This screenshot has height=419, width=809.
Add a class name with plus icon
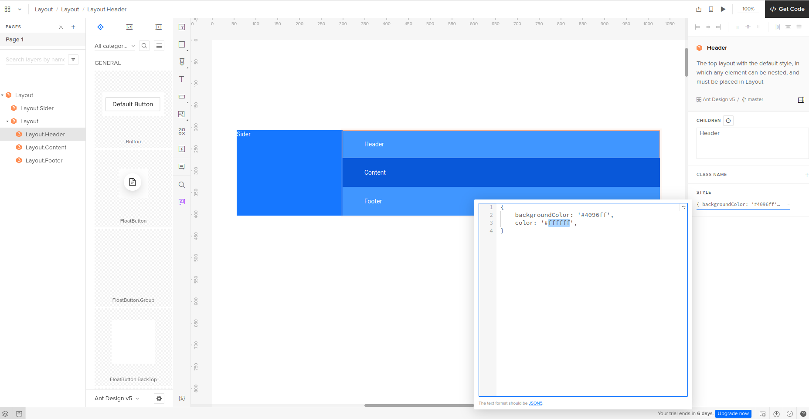[x=806, y=175]
